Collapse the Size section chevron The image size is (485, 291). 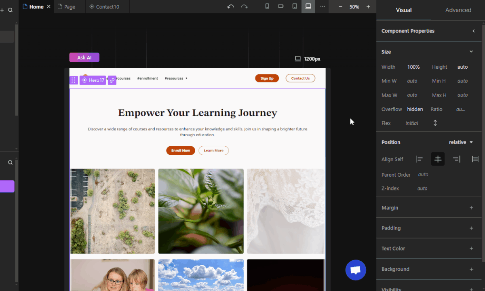(471, 52)
